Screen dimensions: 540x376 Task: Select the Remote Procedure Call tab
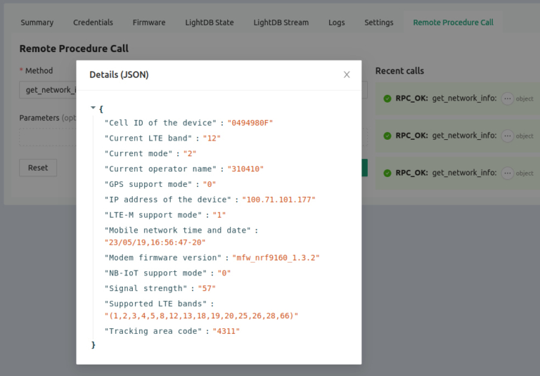(x=454, y=22)
